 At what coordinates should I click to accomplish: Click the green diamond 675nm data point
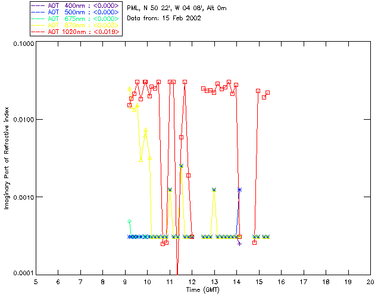pyautogui.click(x=130, y=222)
